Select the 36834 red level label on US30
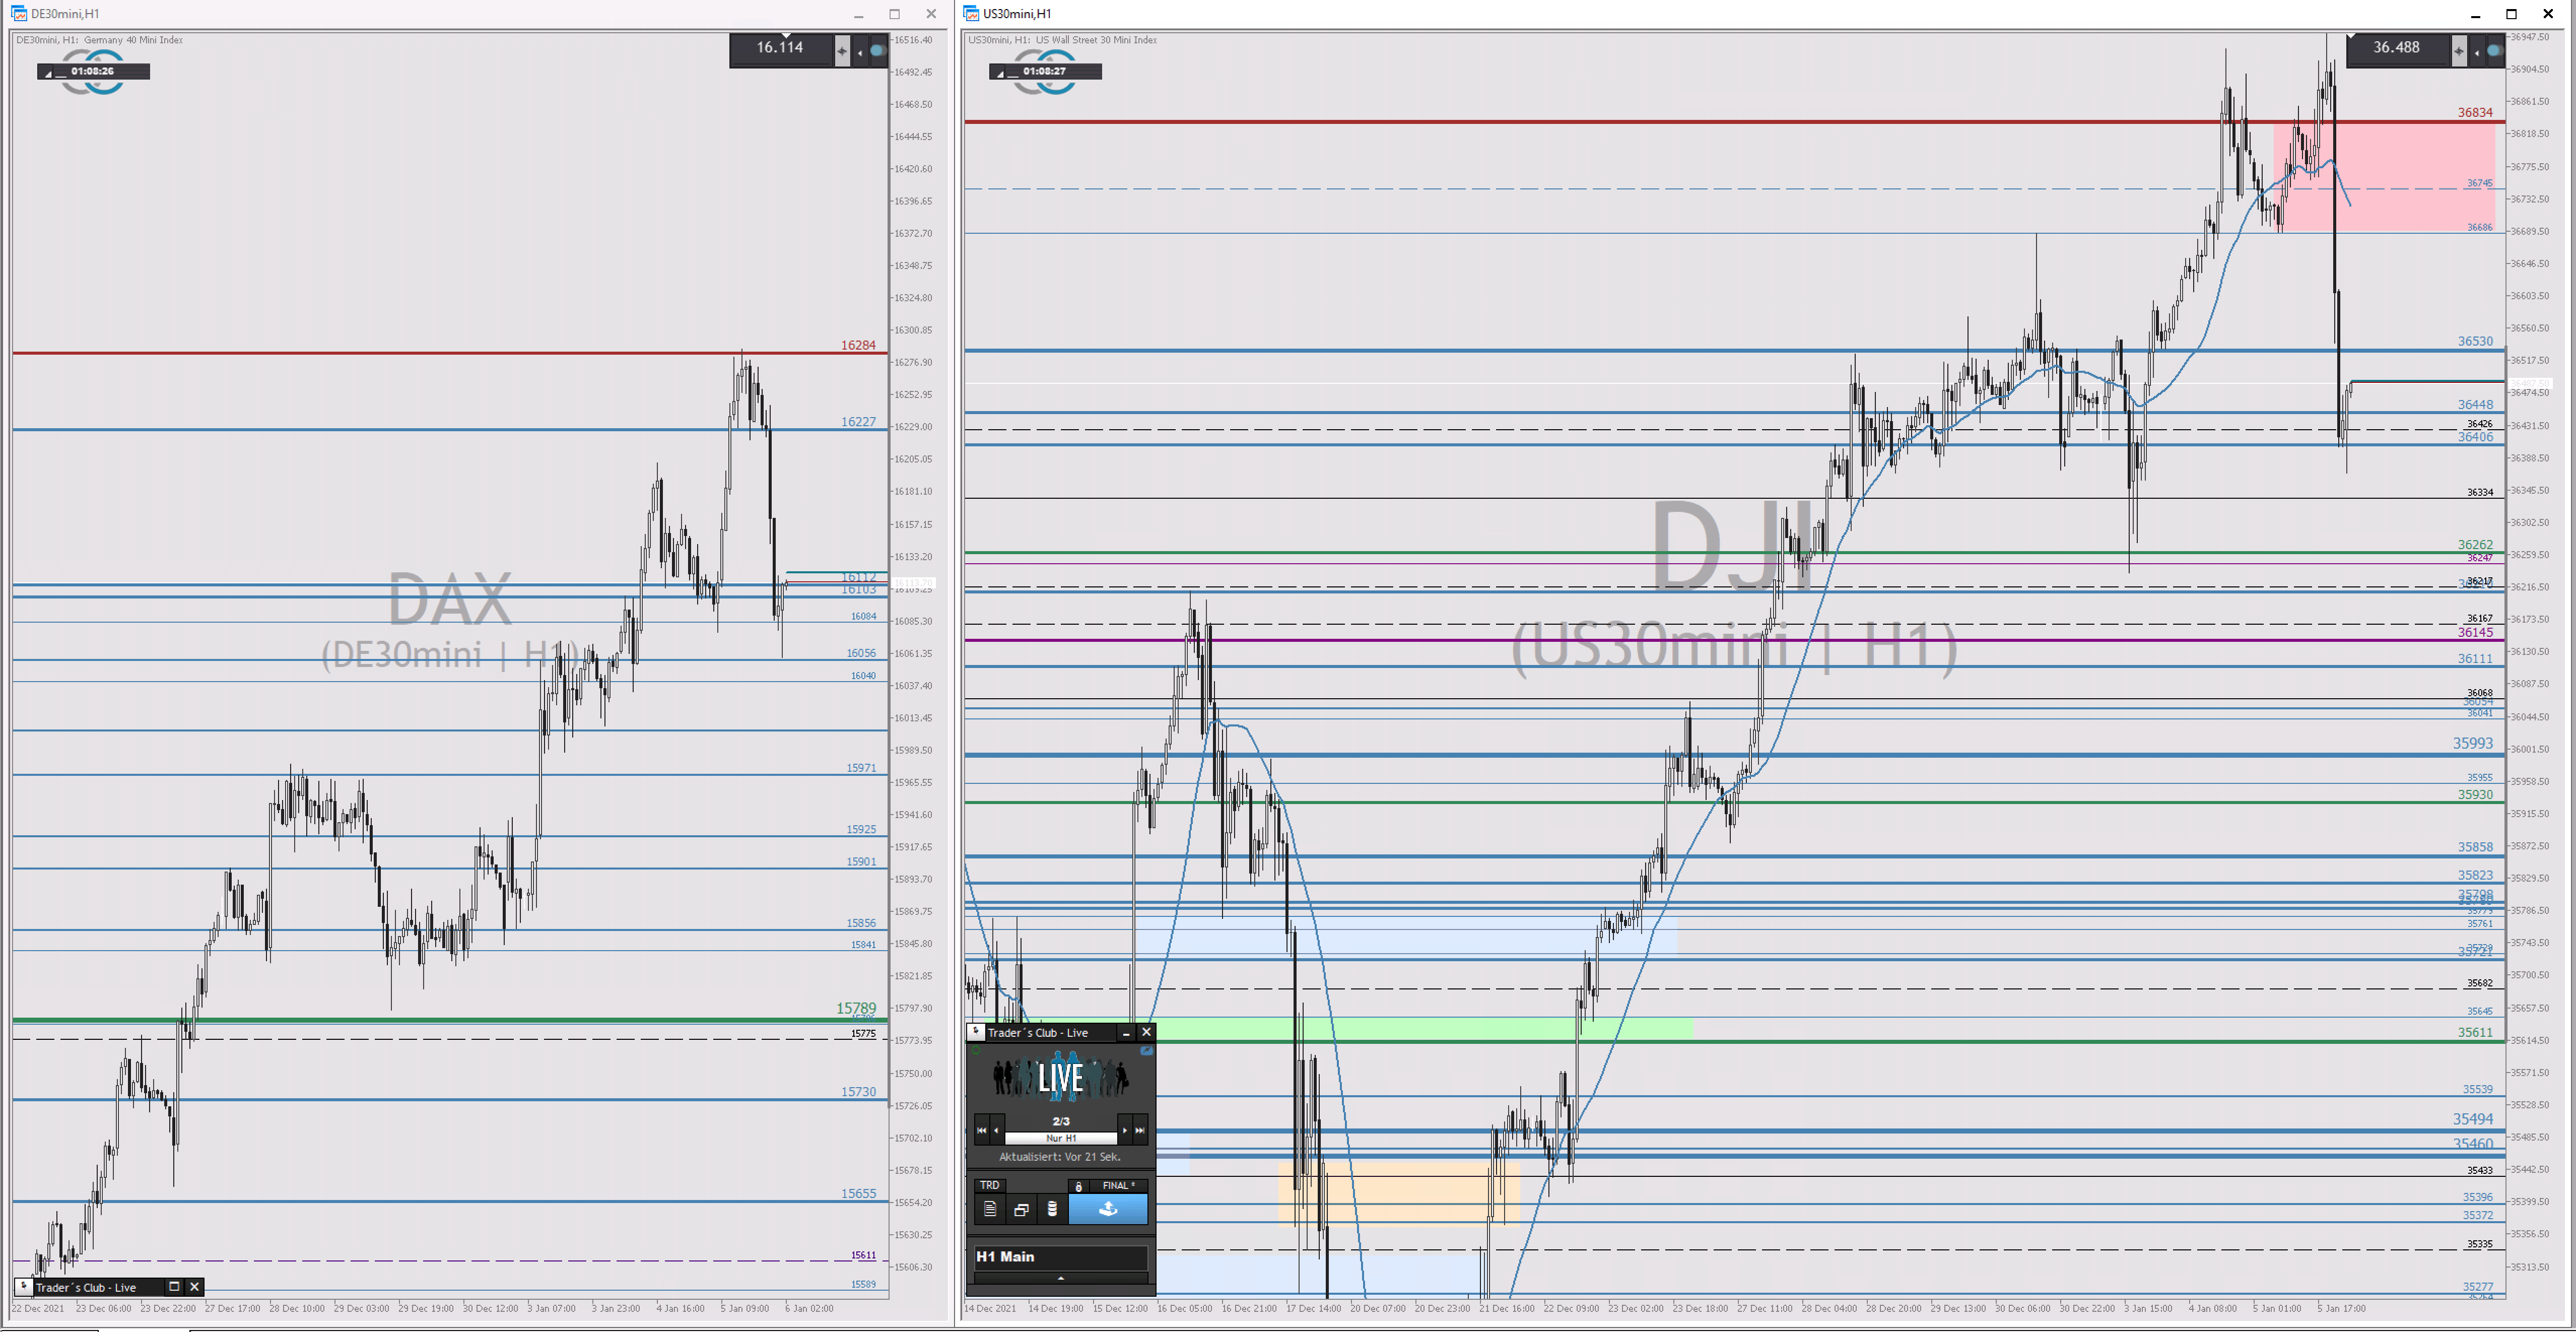This screenshot has height=1332, width=2576. pyautogui.click(x=2475, y=113)
